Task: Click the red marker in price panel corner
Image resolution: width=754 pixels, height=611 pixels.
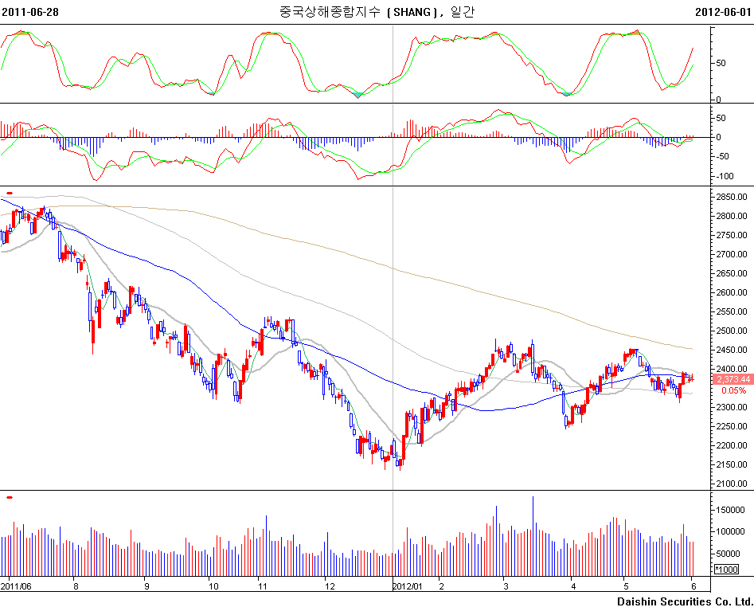Action: coord(9,193)
